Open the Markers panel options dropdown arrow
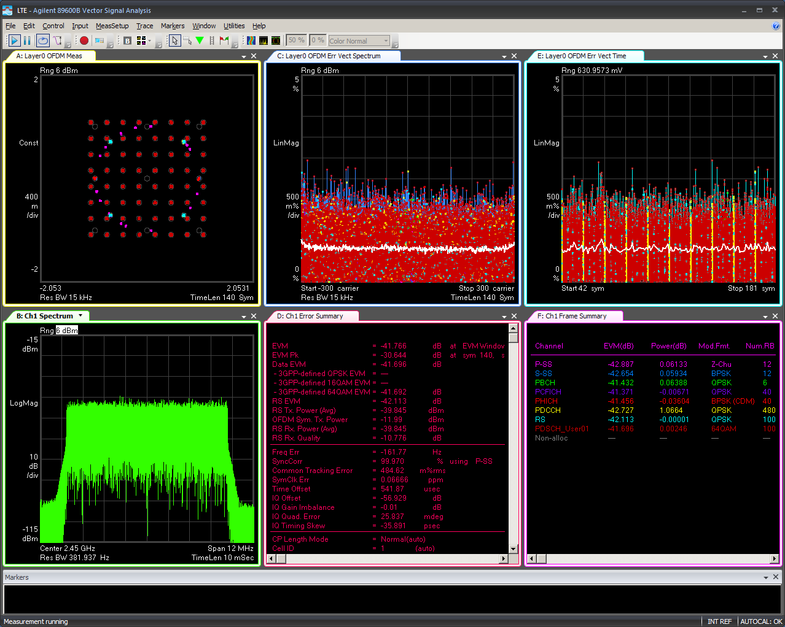Screen dimensions: 785x627 766,577
